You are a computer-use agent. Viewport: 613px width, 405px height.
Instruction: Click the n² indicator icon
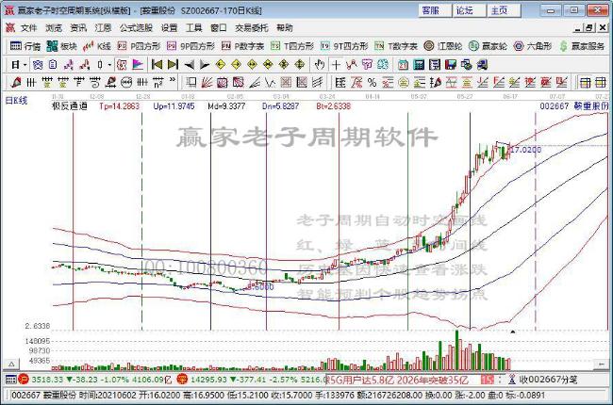tap(157, 82)
